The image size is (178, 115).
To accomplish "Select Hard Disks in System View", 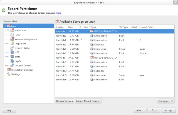I will (x=20, y=30).
